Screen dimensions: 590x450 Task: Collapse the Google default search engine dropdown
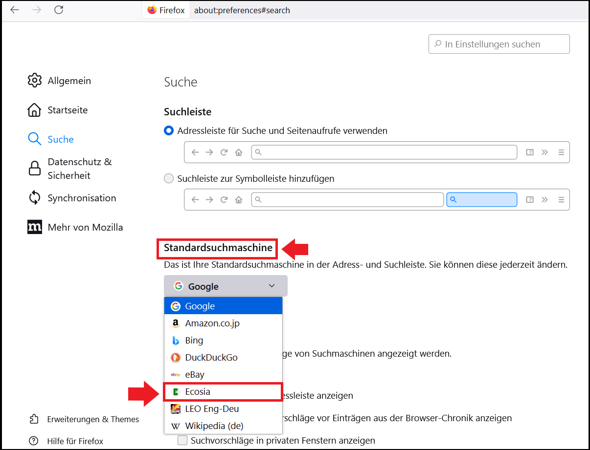[226, 286]
